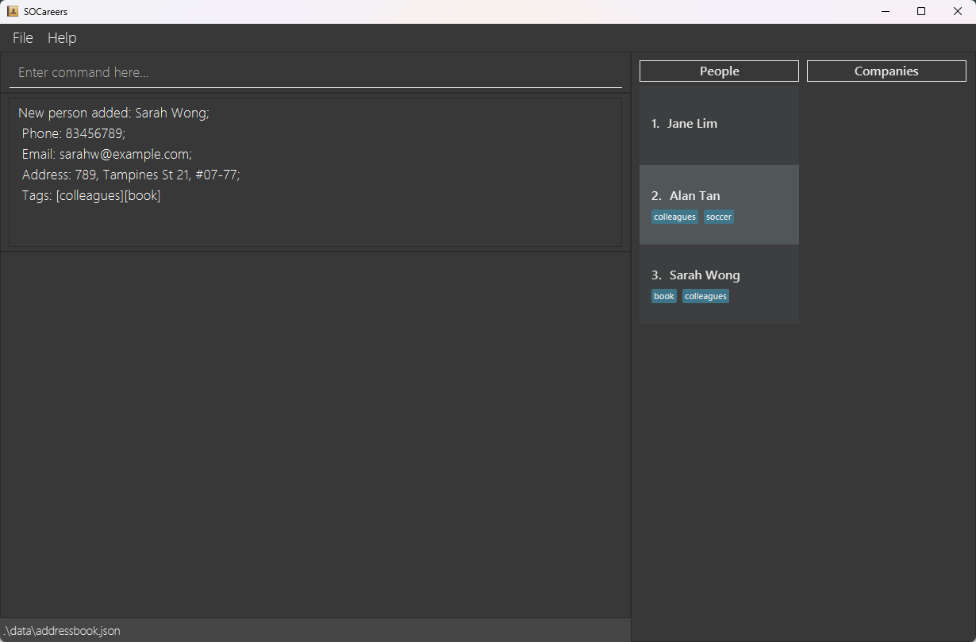Viewport: 976px width, 642px height.
Task: Close the SOCareers window
Action: 957,11
